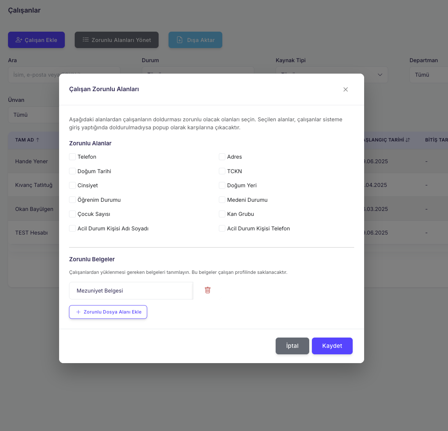Add a new Zorunlu Dosya Alanı
This screenshot has height=431, width=448.
[x=108, y=312]
